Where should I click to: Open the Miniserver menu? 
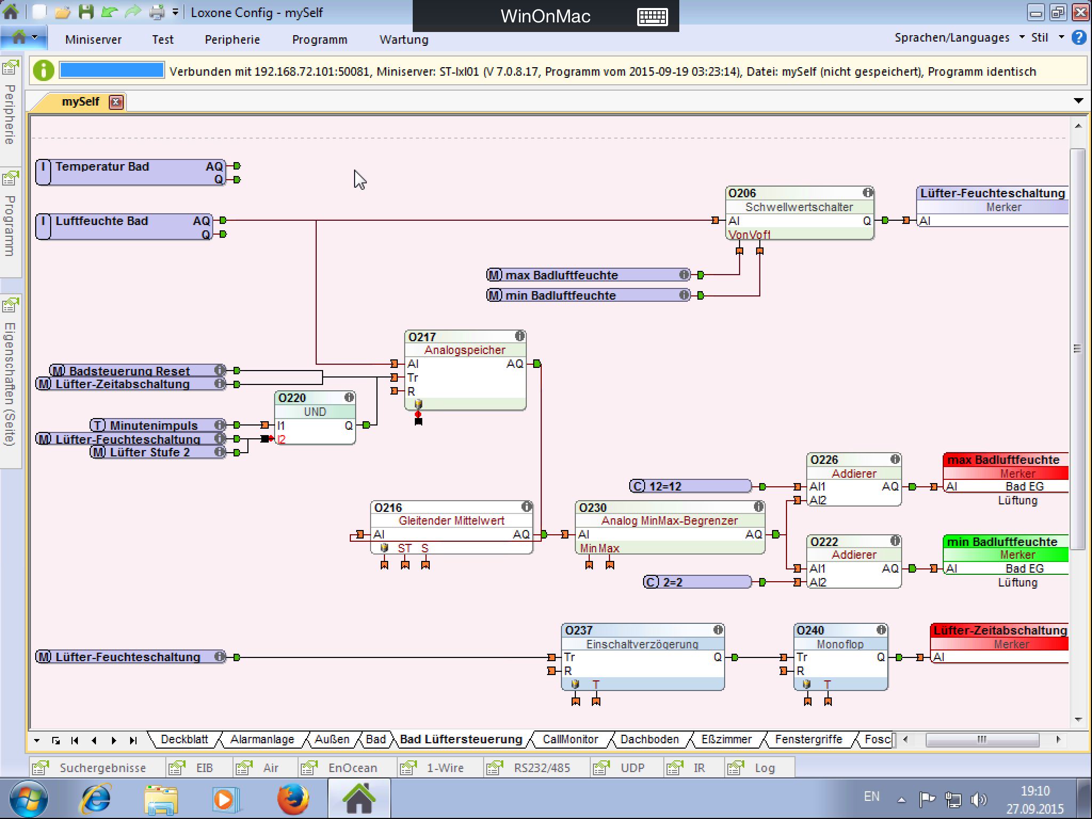tap(93, 39)
